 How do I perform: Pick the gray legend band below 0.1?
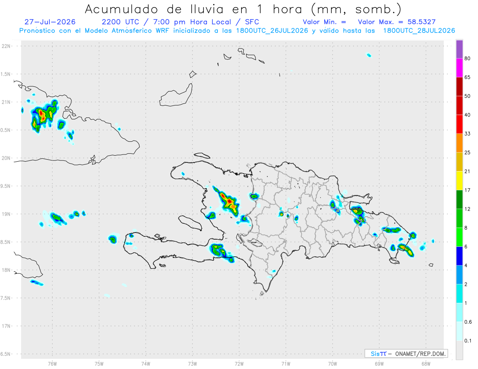(459, 350)
